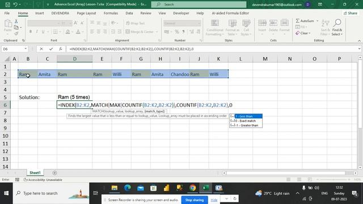Open Microsoft Edge from the taskbar
The height and width of the screenshot is (204, 363).
[x=127, y=188]
